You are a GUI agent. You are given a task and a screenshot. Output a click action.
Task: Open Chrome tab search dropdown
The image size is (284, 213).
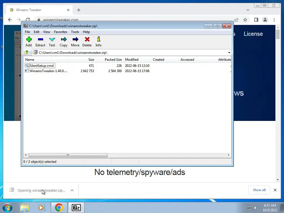point(248,10)
